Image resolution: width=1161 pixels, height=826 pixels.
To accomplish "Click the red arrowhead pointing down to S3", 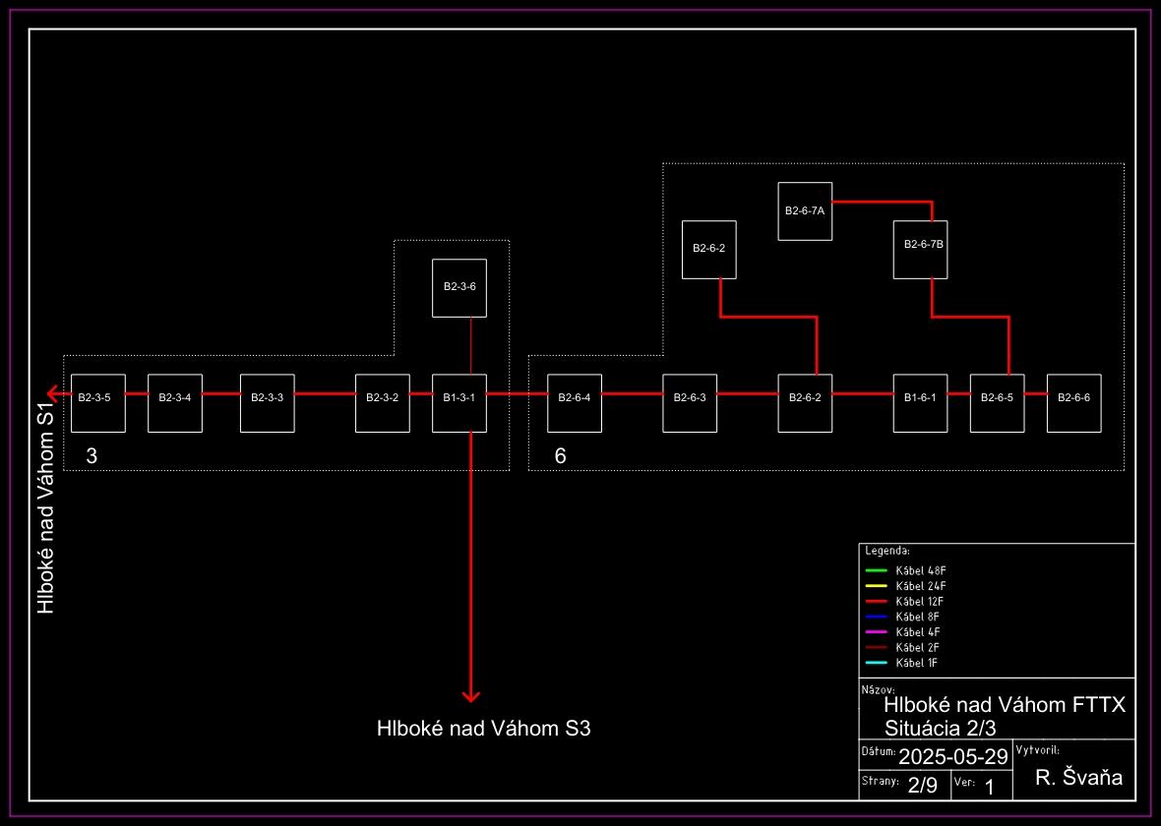I will pyautogui.click(x=471, y=695).
